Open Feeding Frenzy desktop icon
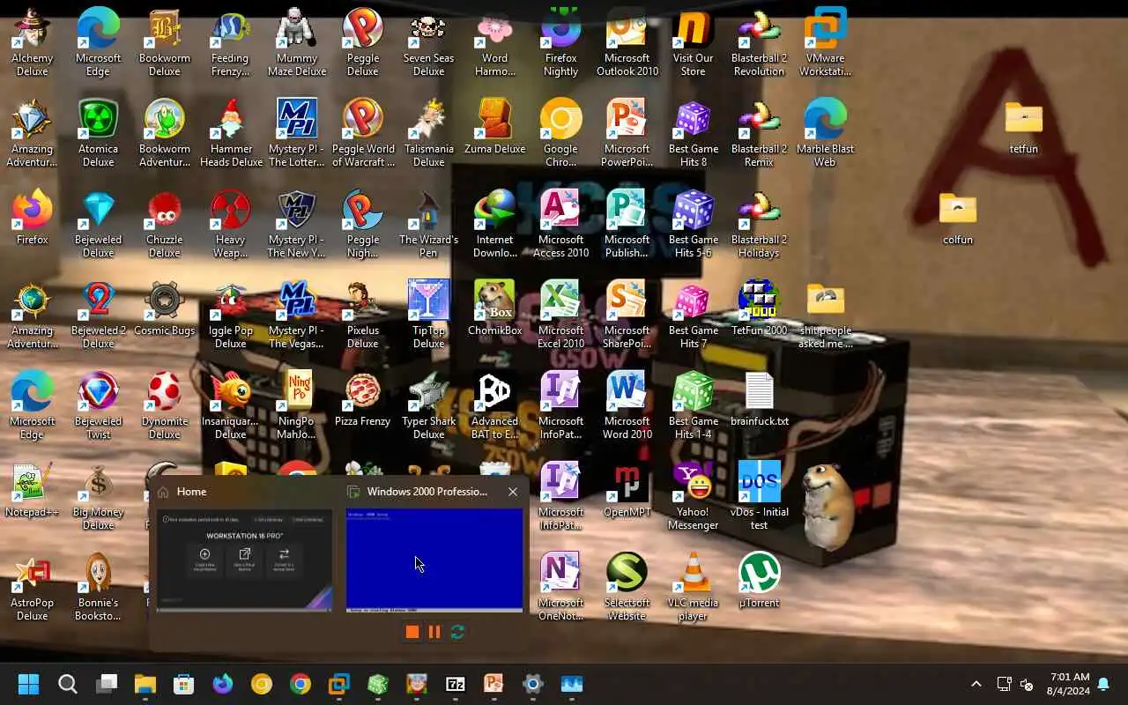This screenshot has height=705, width=1128. point(230,42)
